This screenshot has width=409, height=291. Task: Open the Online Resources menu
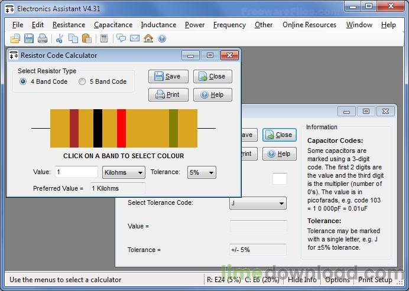coord(309,25)
